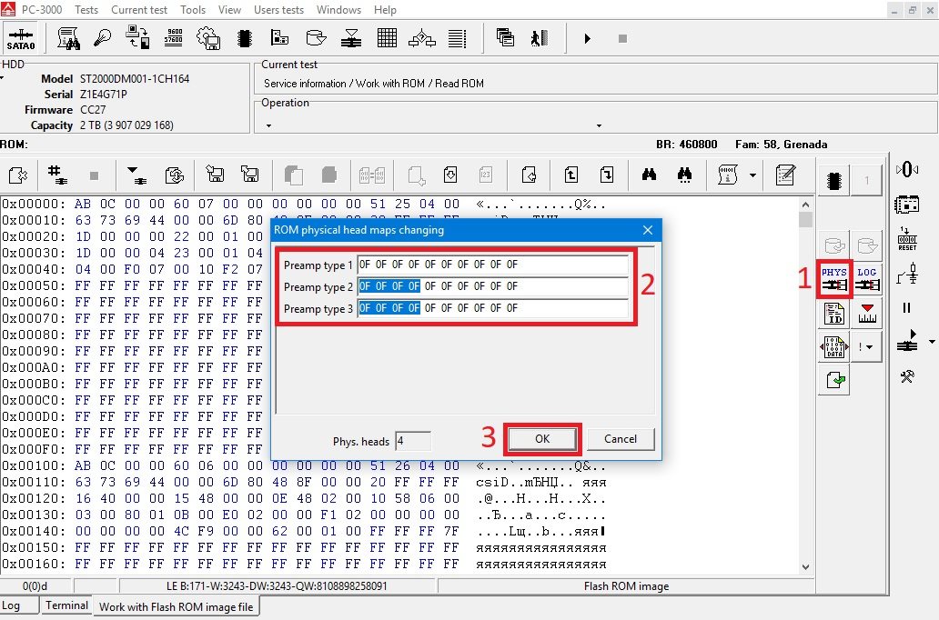
Task: Open the exclamation mark dropdown button
Action: (867, 346)
